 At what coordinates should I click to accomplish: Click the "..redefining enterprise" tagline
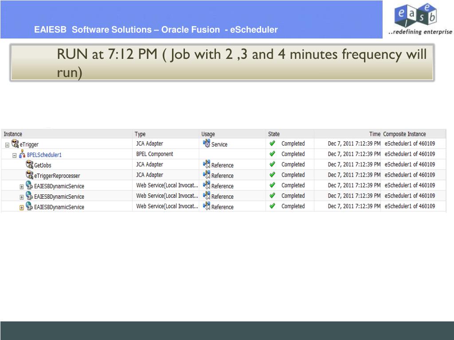tap(420, 32)
